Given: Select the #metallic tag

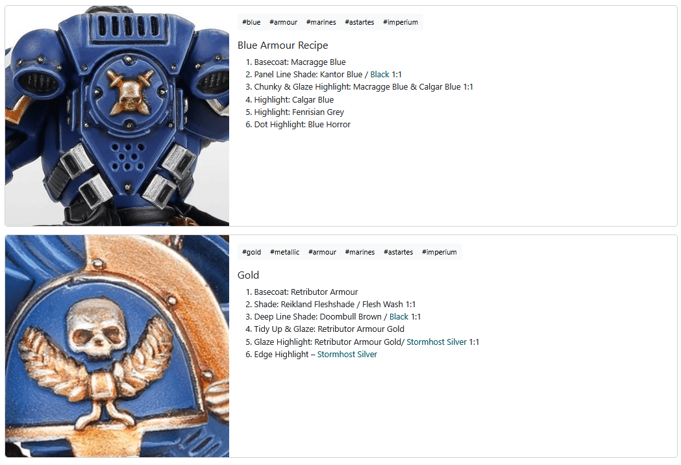Looking at the screenshot, I should pyautogui.click(x=284, y=252).
